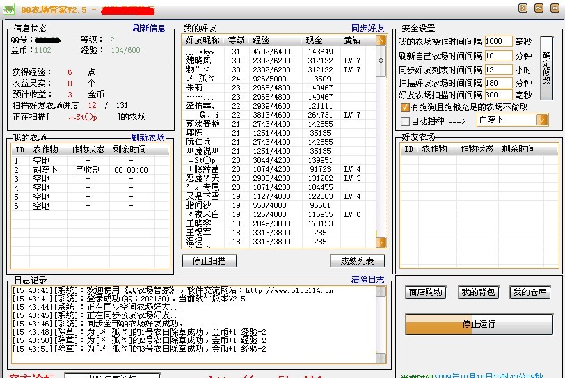Click the 金币 value 1102

pos(43,50)
